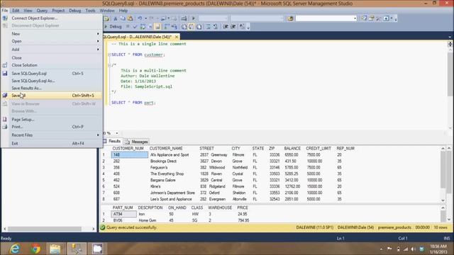This screenshot has width=454, height=255.
Task: Click the Undo icon in the toolbar
Action: pyautogui.click(x=140, y=18)
